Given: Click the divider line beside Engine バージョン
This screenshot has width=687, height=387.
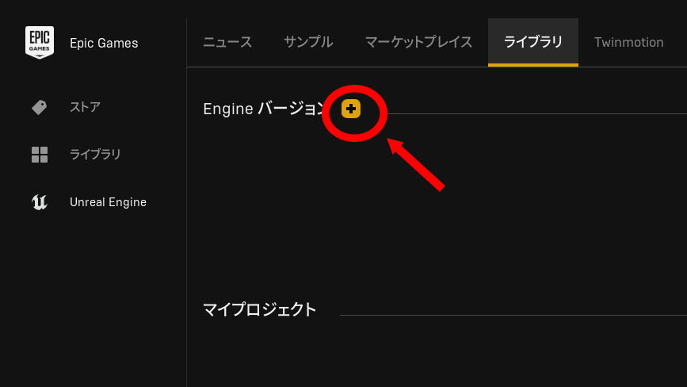Looking at the screenshot, I should (537, 113).
